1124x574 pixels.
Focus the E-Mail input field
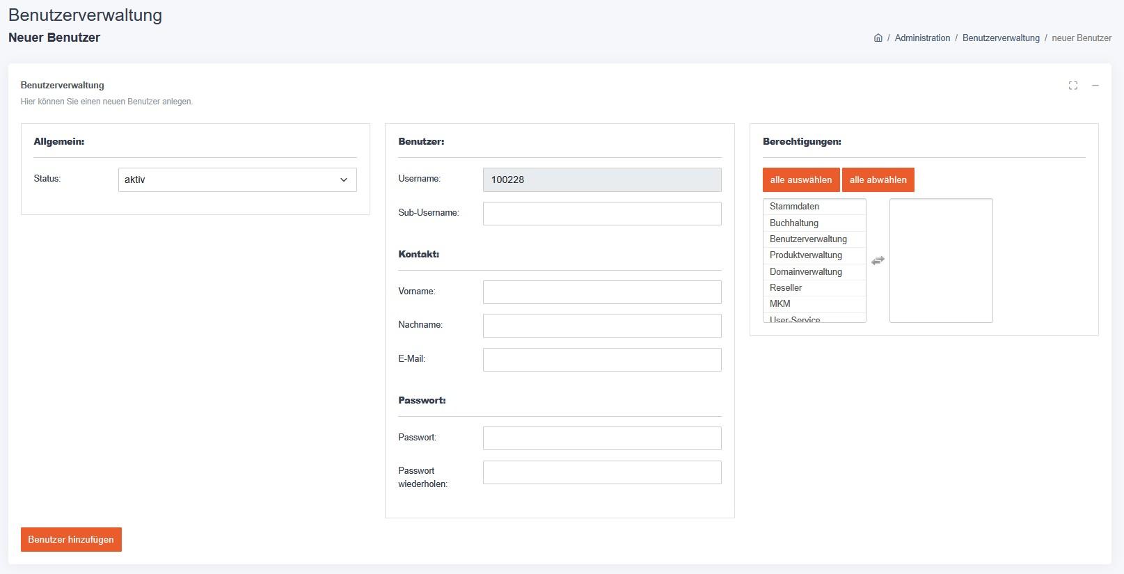[x=601, y=360]
